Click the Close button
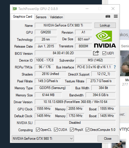This screenshot has height=148, width=129. click(x=108, y=139)
